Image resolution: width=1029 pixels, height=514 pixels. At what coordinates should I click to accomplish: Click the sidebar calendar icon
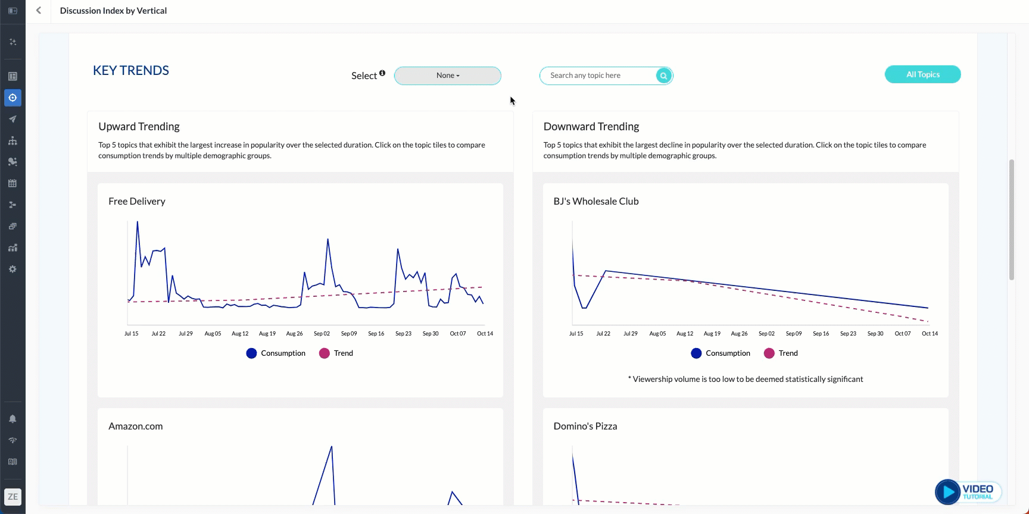13,183
